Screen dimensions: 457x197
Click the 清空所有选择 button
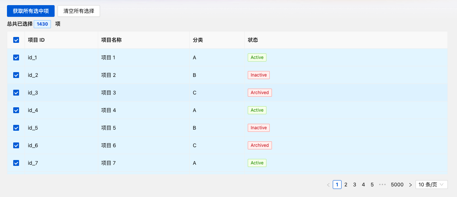[79, 11]
